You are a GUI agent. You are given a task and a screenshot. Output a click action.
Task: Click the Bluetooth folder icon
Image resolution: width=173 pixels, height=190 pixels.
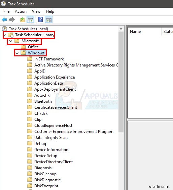[x=30, y=101]
